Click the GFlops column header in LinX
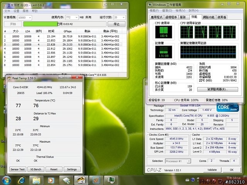Viewport: 247px width, 185px height. pos(68,31)
